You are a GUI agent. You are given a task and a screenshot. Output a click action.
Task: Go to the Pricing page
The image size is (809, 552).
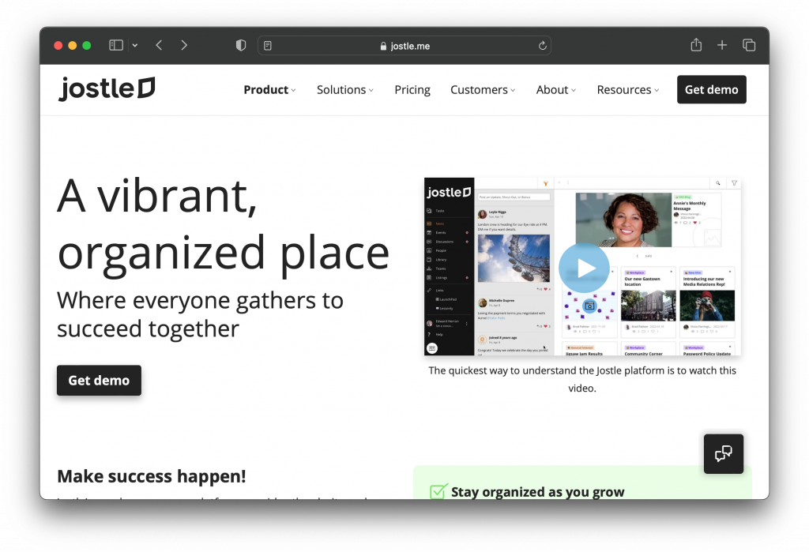412,90
